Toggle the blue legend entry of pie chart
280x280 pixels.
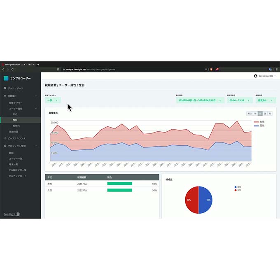pyautogui.click(x=238, y=187)
